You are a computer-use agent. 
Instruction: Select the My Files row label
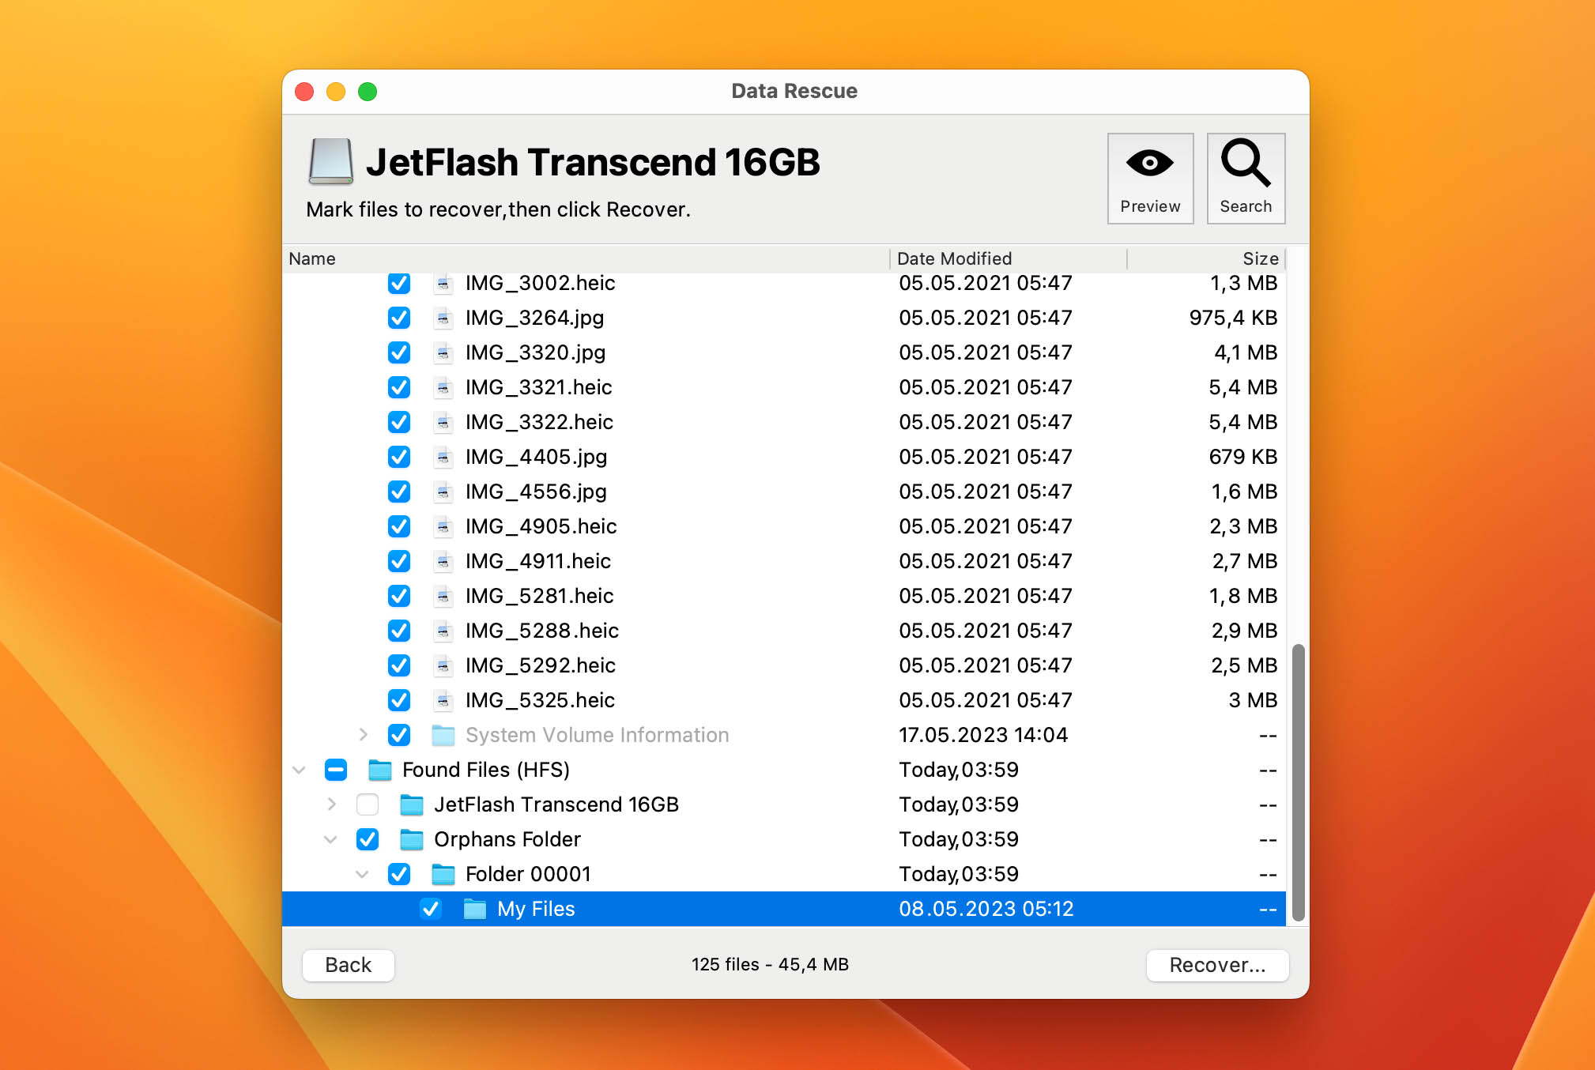click(536, 909)
